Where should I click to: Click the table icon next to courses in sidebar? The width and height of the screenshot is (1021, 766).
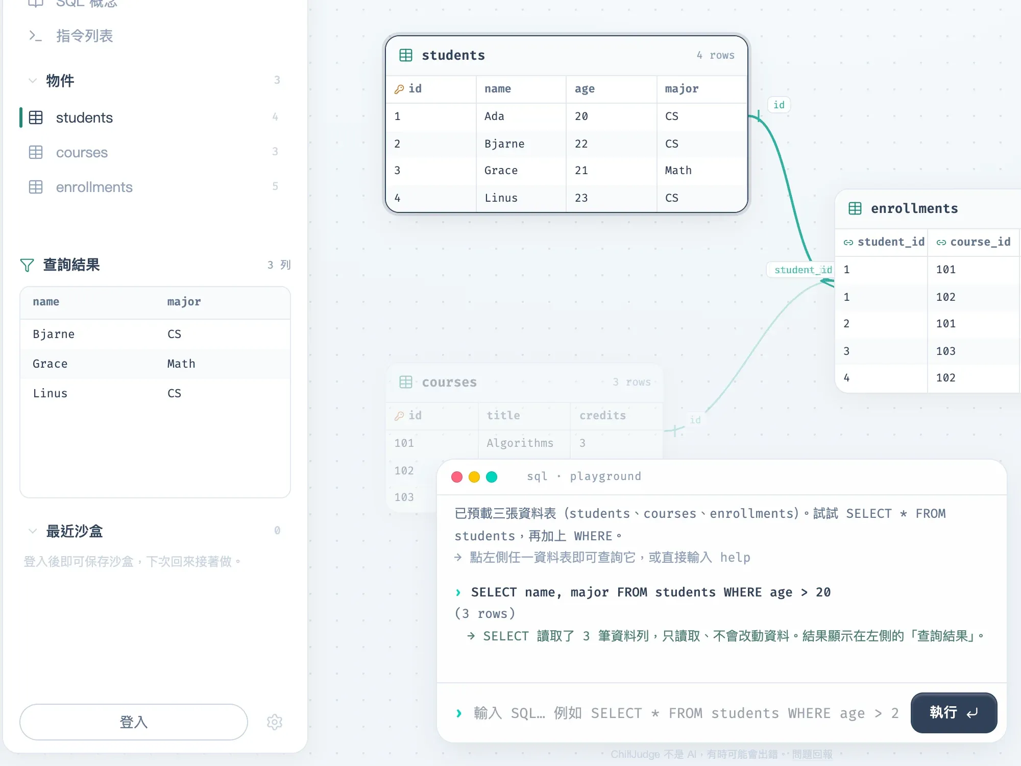36,152
